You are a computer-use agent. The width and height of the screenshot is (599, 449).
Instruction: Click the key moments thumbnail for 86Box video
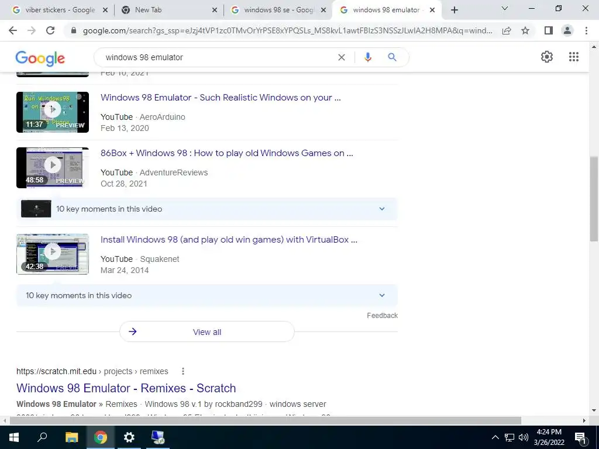click(36, 209)
